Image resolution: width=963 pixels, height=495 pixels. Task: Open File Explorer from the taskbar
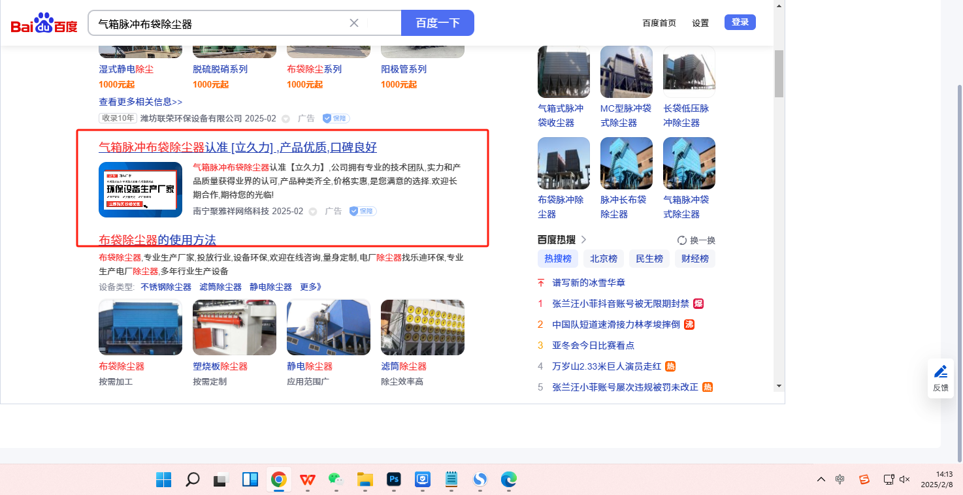coord(365,480)
